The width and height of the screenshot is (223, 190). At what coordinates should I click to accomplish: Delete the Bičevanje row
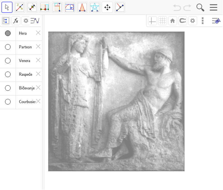(x=38, y=87)
